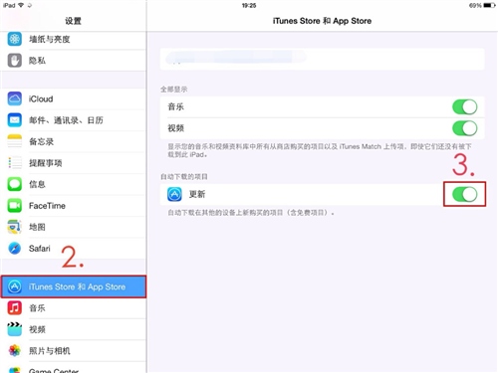Tap the Mail envelope icon

click(x=15, y=120)
